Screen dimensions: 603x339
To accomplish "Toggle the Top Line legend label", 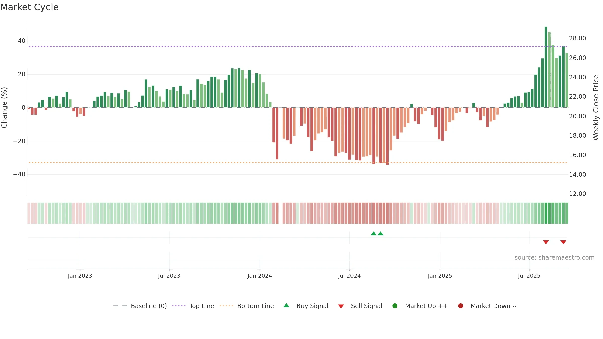I will [x=202, y=306].
